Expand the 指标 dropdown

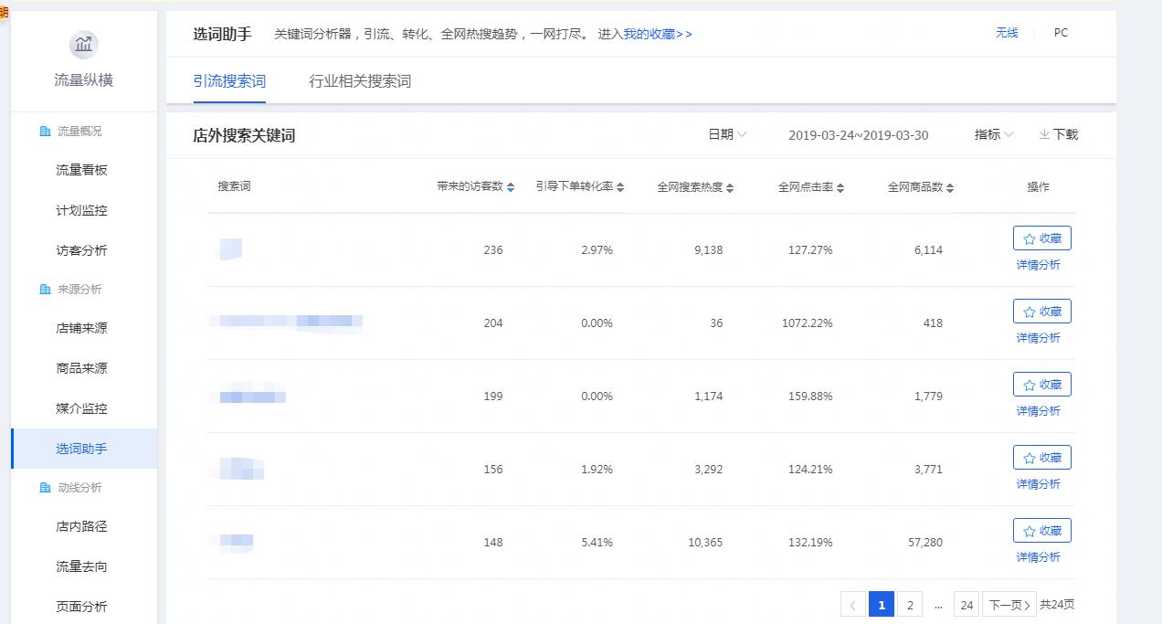click(994, 134)
